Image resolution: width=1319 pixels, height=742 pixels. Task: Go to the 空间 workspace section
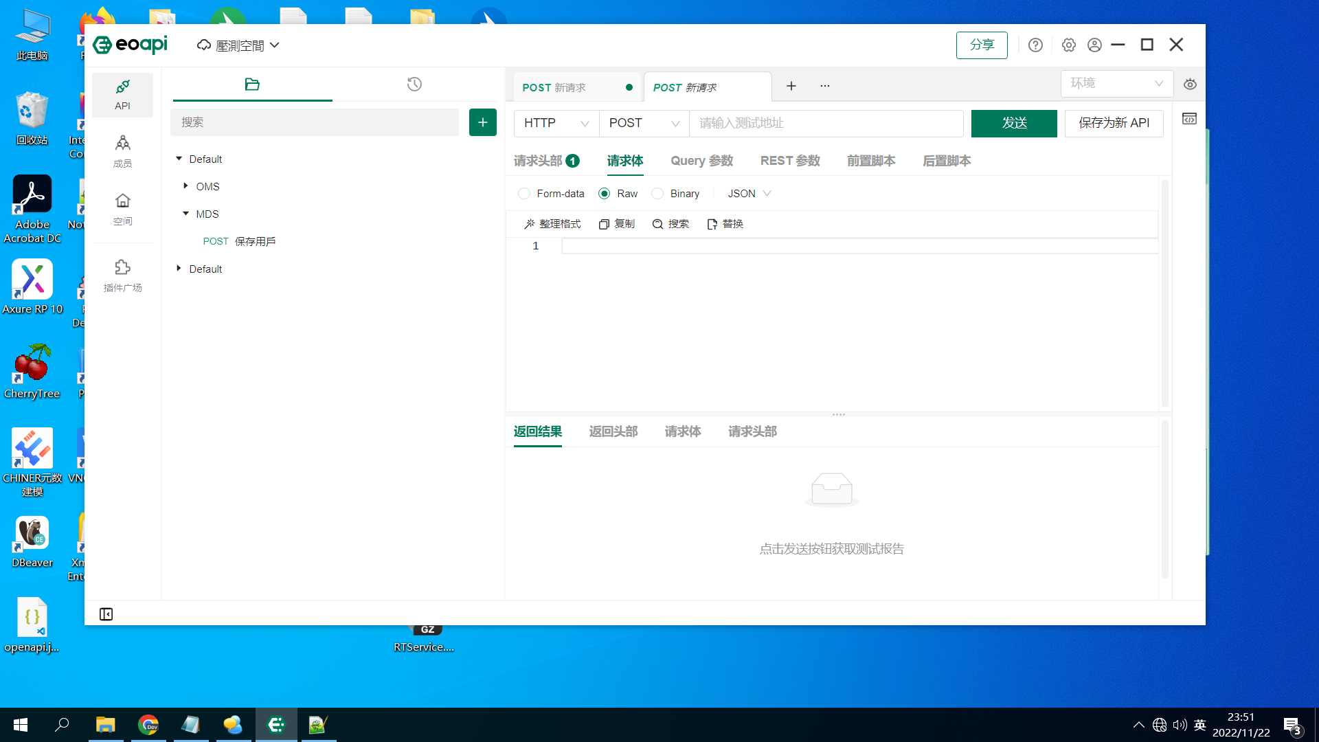tap(122, 207)
